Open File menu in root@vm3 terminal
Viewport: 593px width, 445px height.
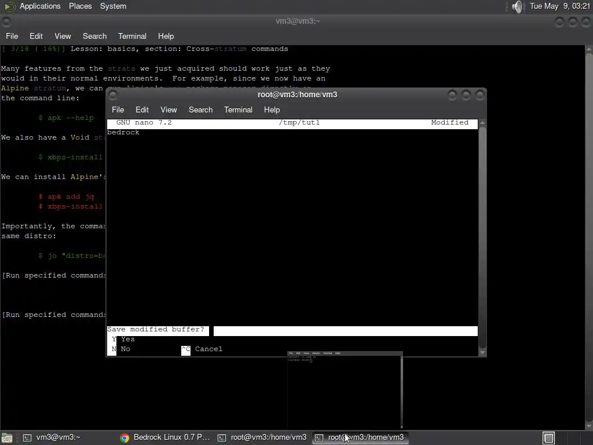118,110
